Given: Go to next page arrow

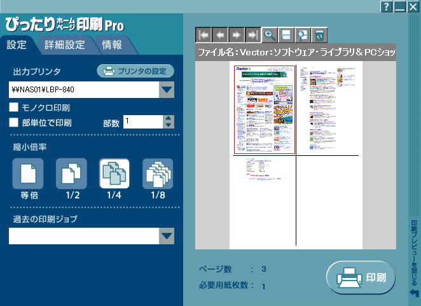Looking at the screenshot, I should click(237, 35).
